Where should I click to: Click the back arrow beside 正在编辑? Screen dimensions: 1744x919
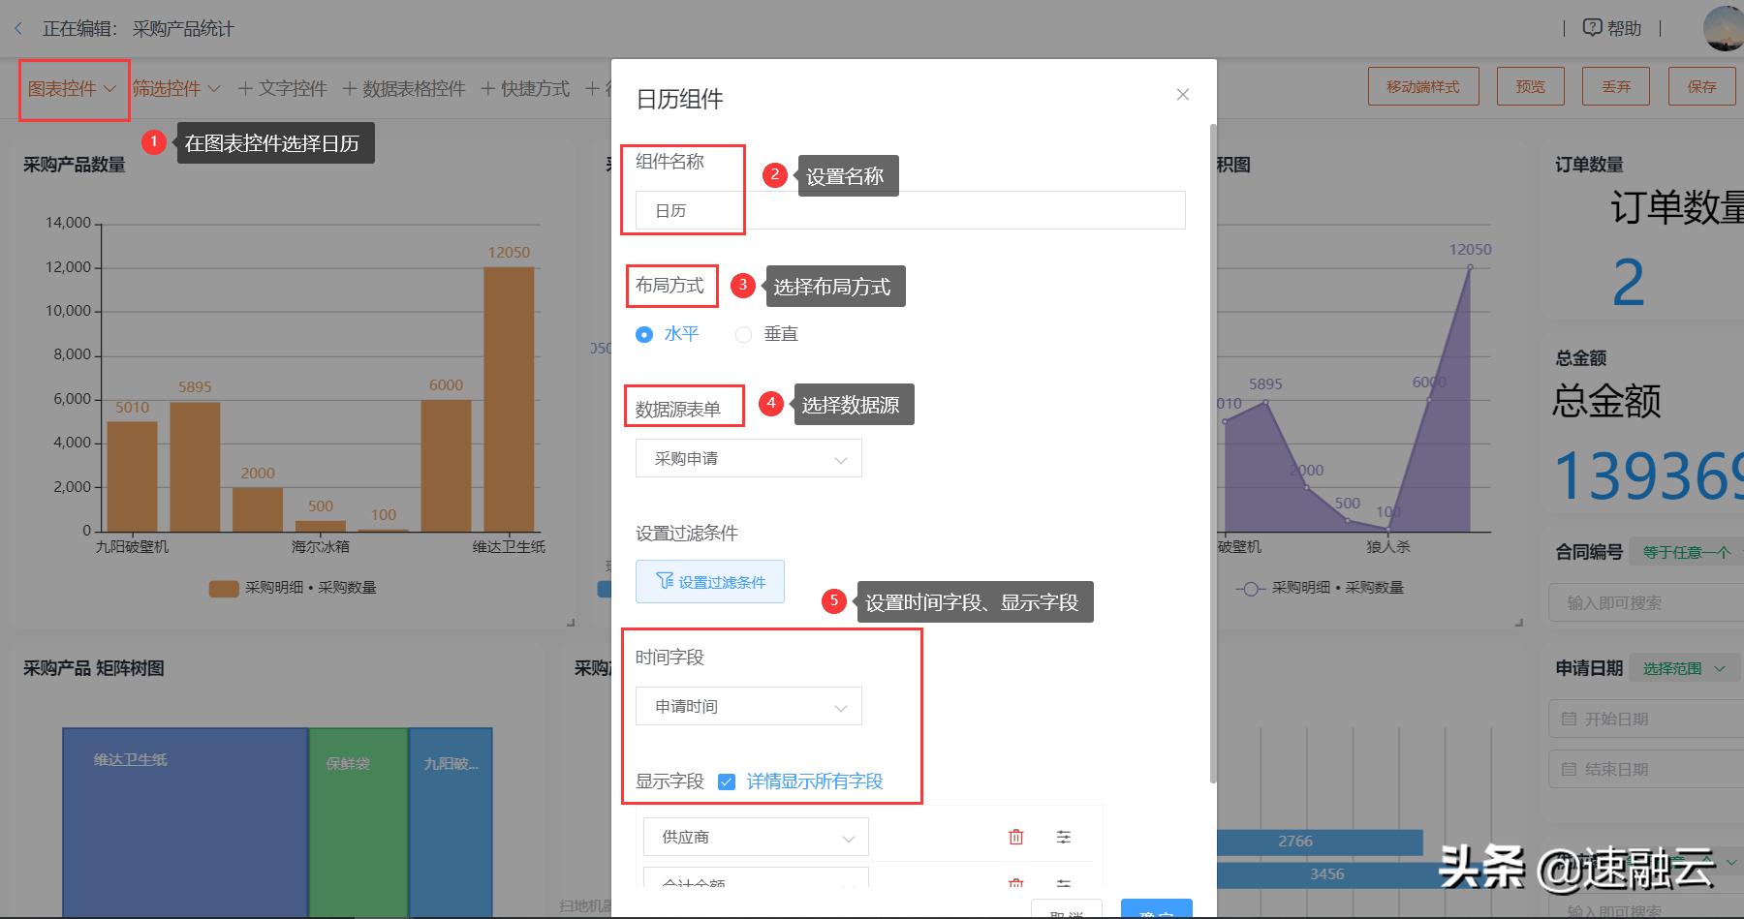[17, 28]
